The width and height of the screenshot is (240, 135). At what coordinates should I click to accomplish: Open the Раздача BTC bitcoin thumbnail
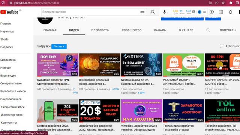(x=100, y=65)
